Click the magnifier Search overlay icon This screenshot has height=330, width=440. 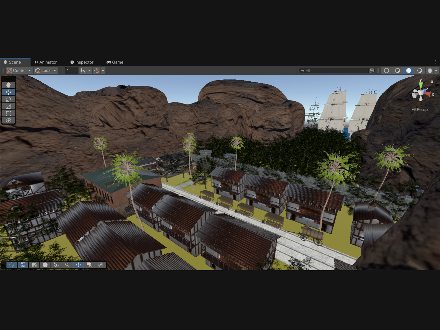(67, 265)
